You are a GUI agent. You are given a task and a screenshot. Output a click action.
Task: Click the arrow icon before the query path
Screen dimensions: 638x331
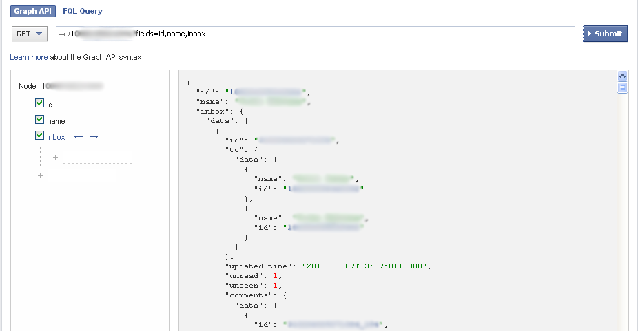coord(62,34)
